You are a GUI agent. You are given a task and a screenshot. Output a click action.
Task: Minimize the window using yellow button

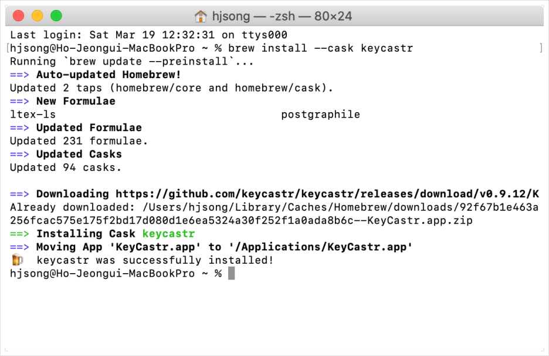click(38, 16)
